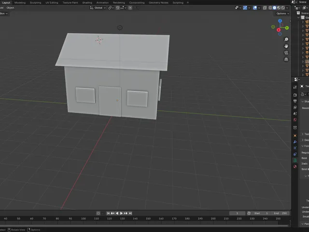This screenshot has height=232, width=309.
Task: Open the Object Data font 'a' tab
Action: pos(295,160)
